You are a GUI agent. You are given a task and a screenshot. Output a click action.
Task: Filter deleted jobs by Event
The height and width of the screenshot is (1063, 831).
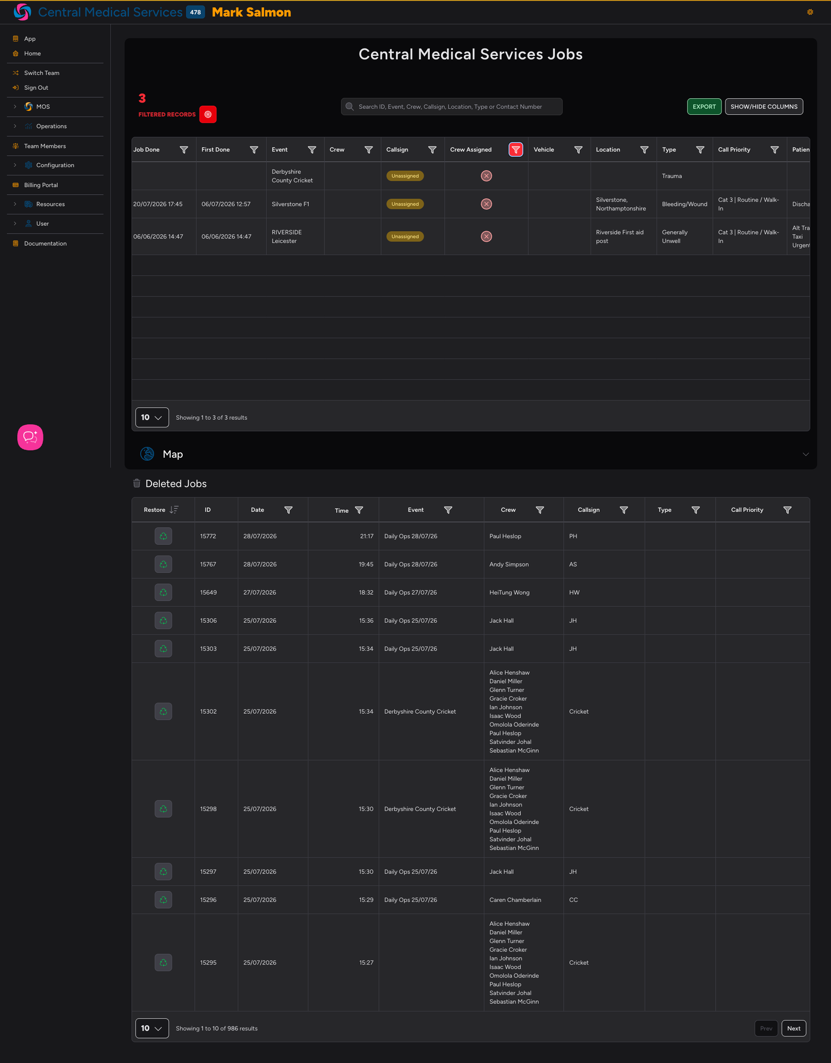[448, 510]
